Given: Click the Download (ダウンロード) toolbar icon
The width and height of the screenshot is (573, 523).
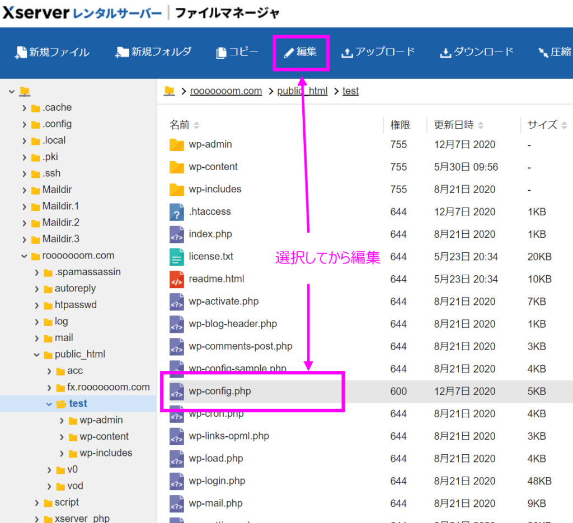Looking at the screenshot, I should [x=445, y=53].
